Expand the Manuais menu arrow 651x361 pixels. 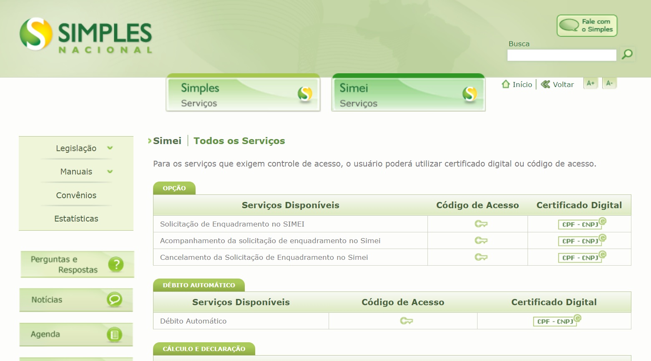[110, 171]
